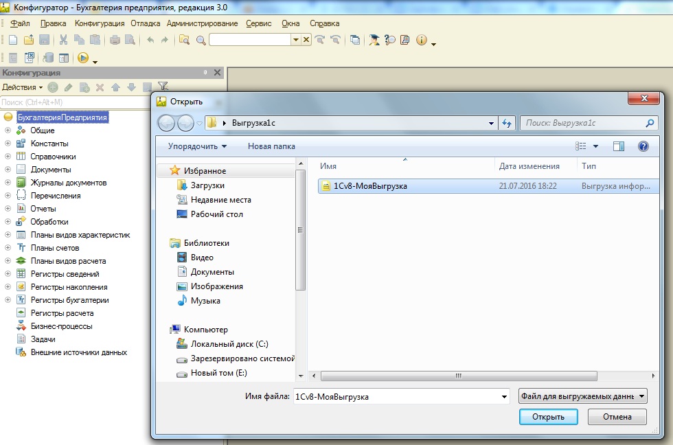This screenshot has width=673, height=445.
Task: Click the Print toolbar icon
Action: coord(115,40)
